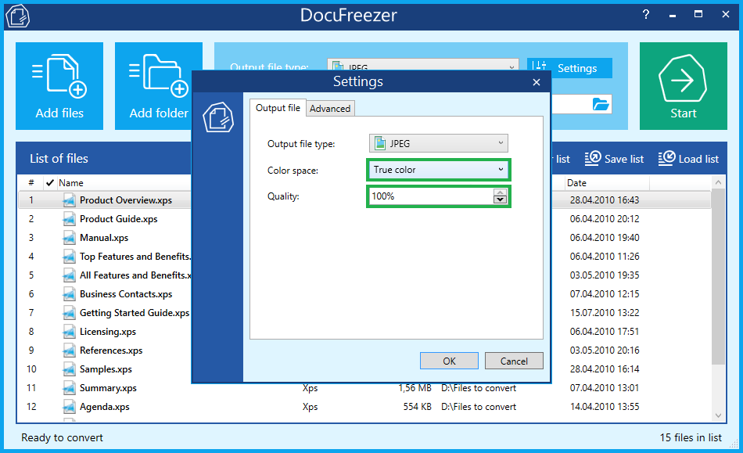Viewport: 743px width, 453px height.
Task: Click the checkmark column header
Action: (x=50, y=183)
